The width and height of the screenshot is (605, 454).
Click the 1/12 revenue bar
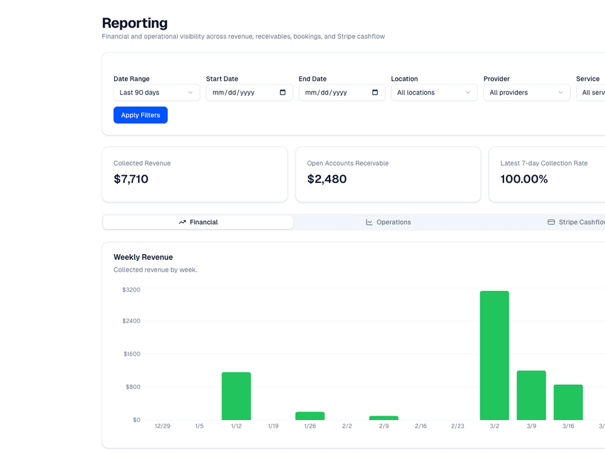236,396
